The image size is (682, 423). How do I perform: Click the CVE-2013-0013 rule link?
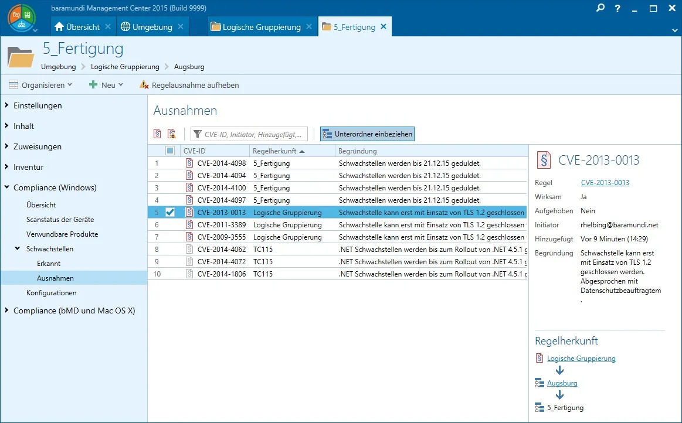click(x=605, y=183)
